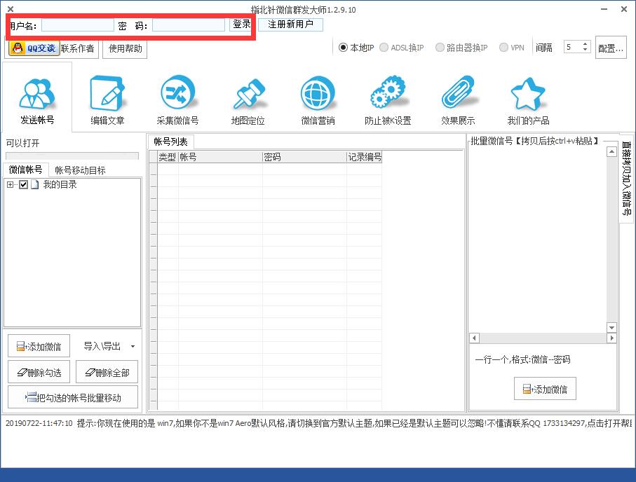Select the VPN radio option
The height and width of the screenshot is (482, 636).
coord(503,48)
